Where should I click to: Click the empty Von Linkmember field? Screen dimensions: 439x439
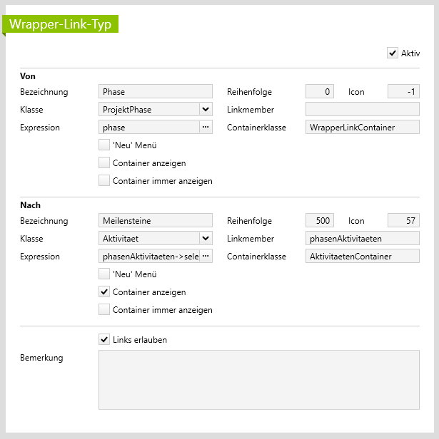(362, 110)
